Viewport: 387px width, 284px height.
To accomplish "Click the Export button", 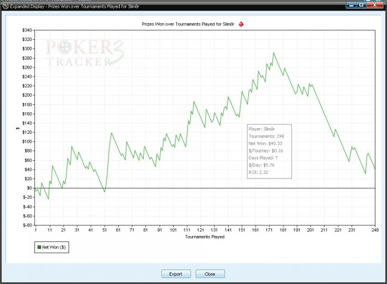I will pos(176,274).
